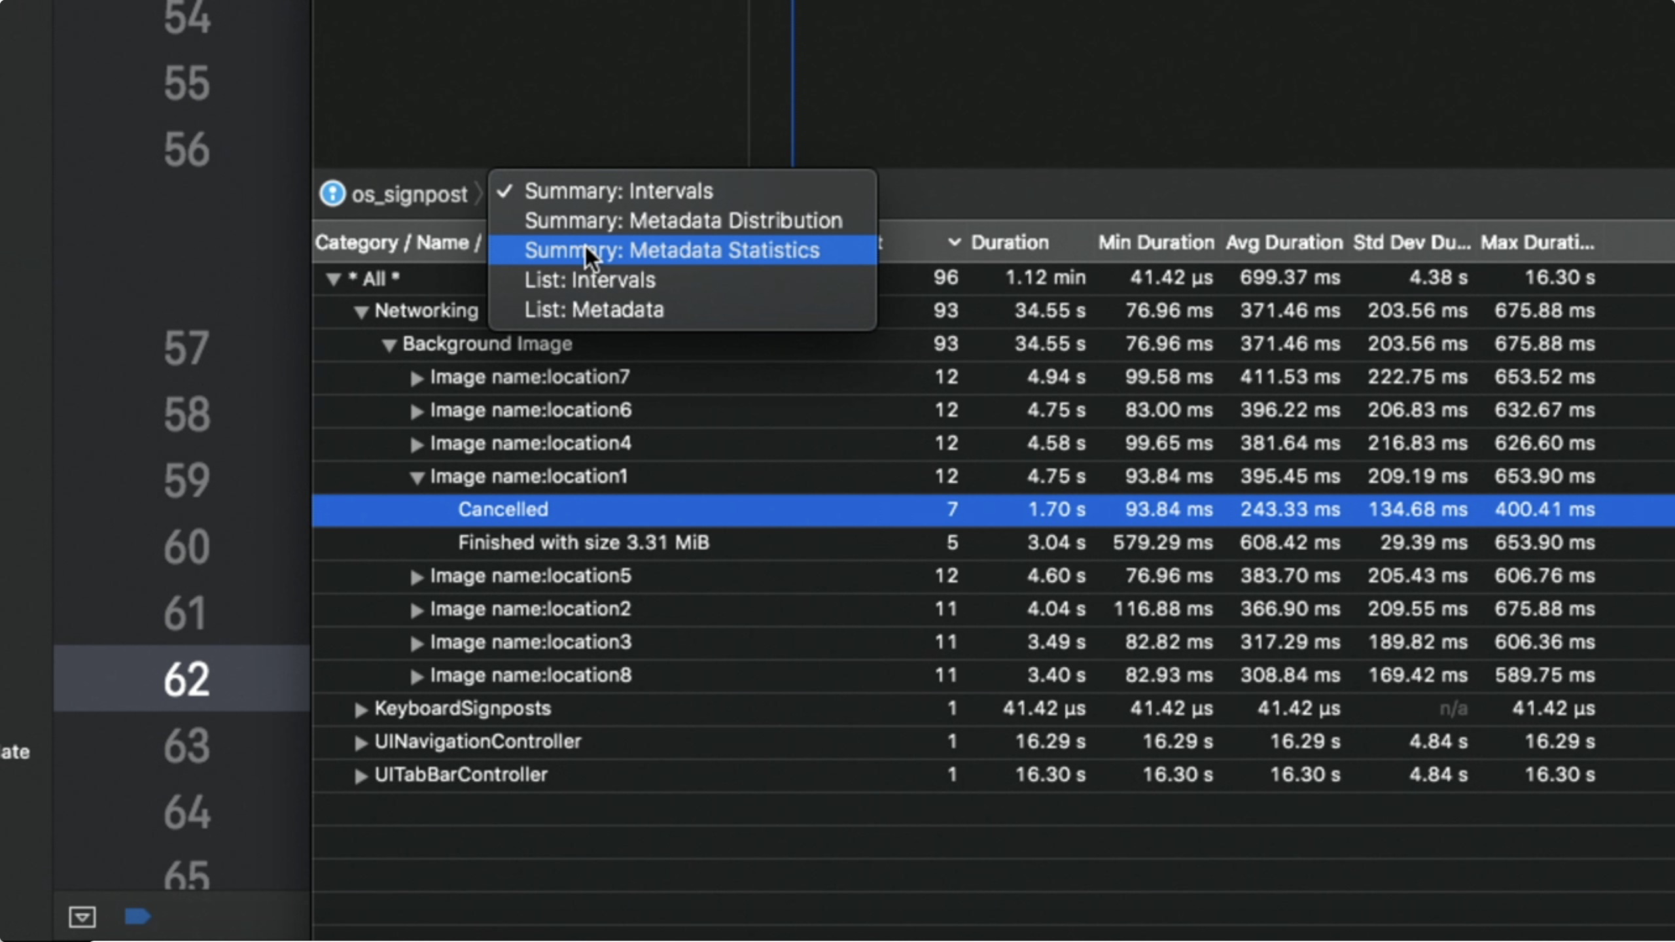Click the Avg Duration column header
Image resolution: width=1675 pixels, height=942 pixels.
tap(1283, 243)
